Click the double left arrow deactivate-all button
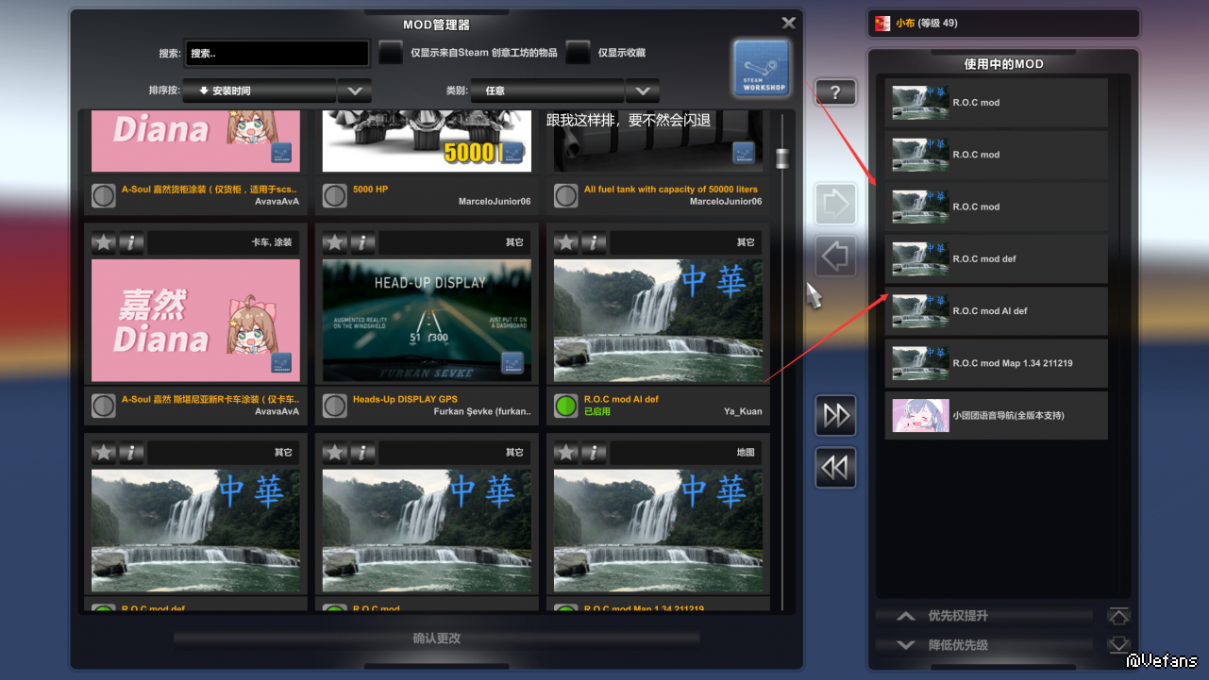 click(x=835, y=468)
